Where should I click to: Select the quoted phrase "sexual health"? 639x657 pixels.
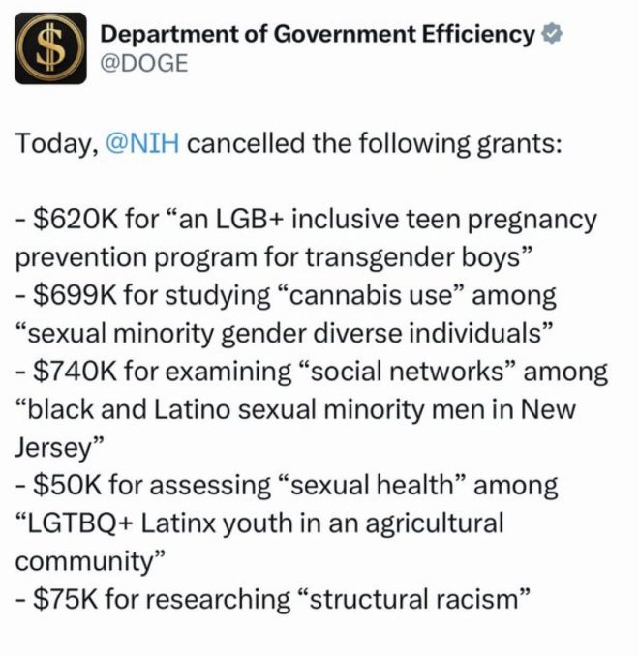(x=372, y=485)
